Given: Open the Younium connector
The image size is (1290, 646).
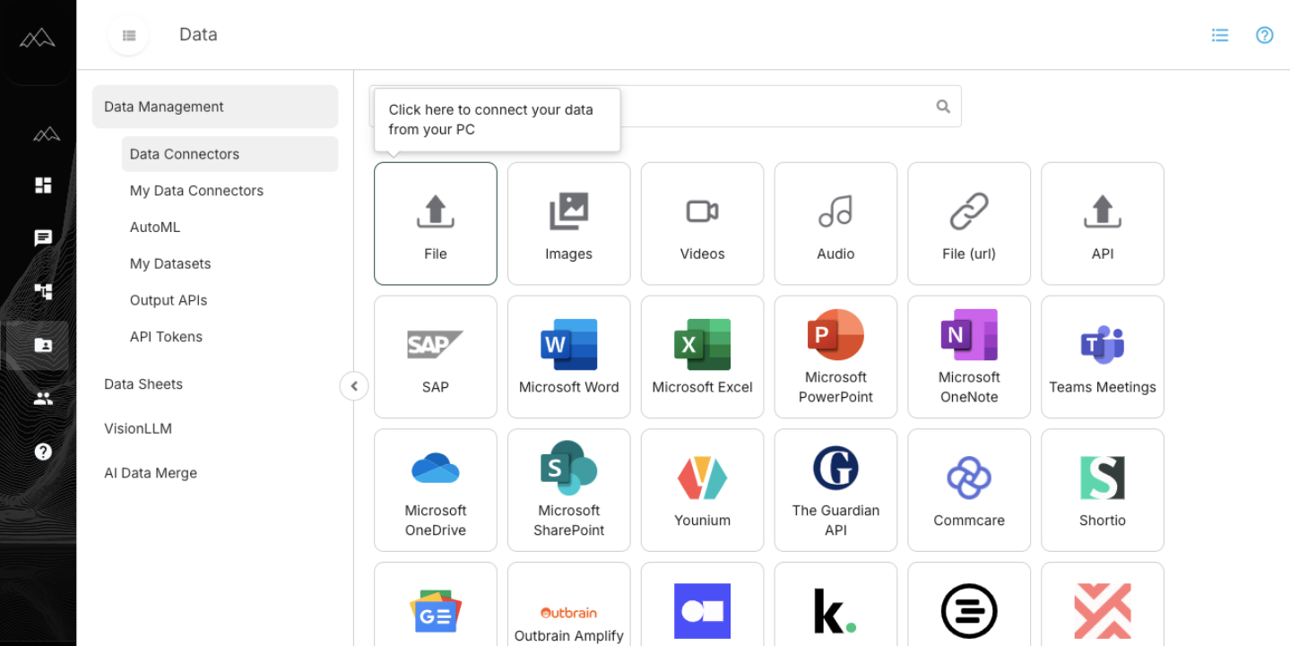Looking at the screenshot, I should click(x=702, y=490).
